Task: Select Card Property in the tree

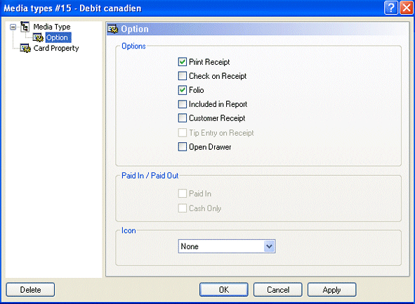Action: coord(56,48)
